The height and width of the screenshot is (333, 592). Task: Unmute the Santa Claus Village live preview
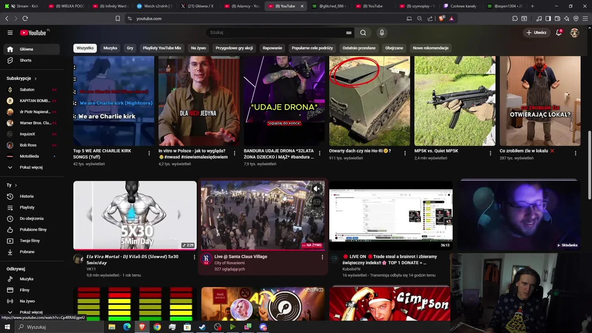[x=316, y=189]
